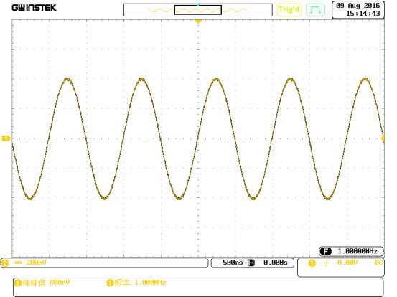Screen dimensions: 397x297
Task: Click the horizontal trigger position marker
Action: (x=198, y=22)
